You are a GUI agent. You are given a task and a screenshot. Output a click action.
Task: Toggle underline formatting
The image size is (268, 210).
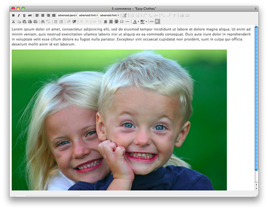coord(24,15)
